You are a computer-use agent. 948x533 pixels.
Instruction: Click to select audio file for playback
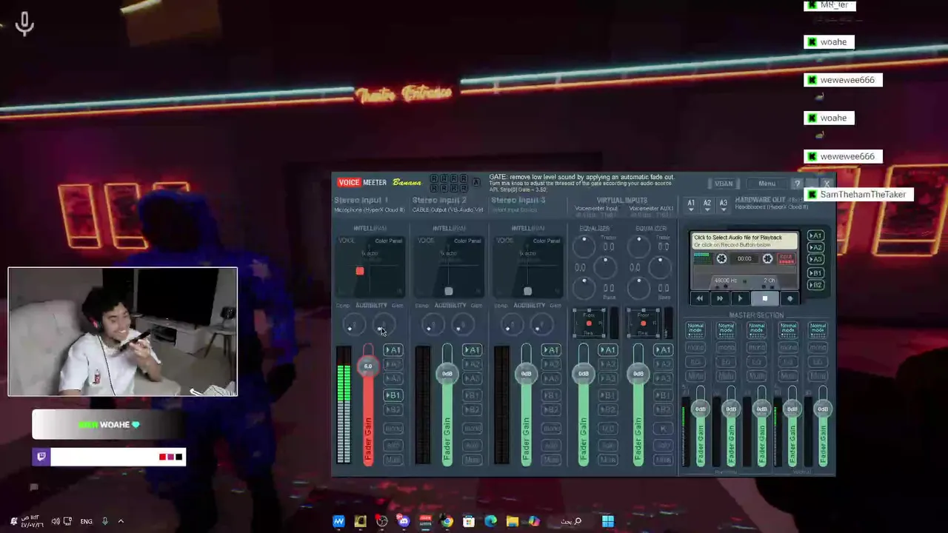click(x=744, y=241)
